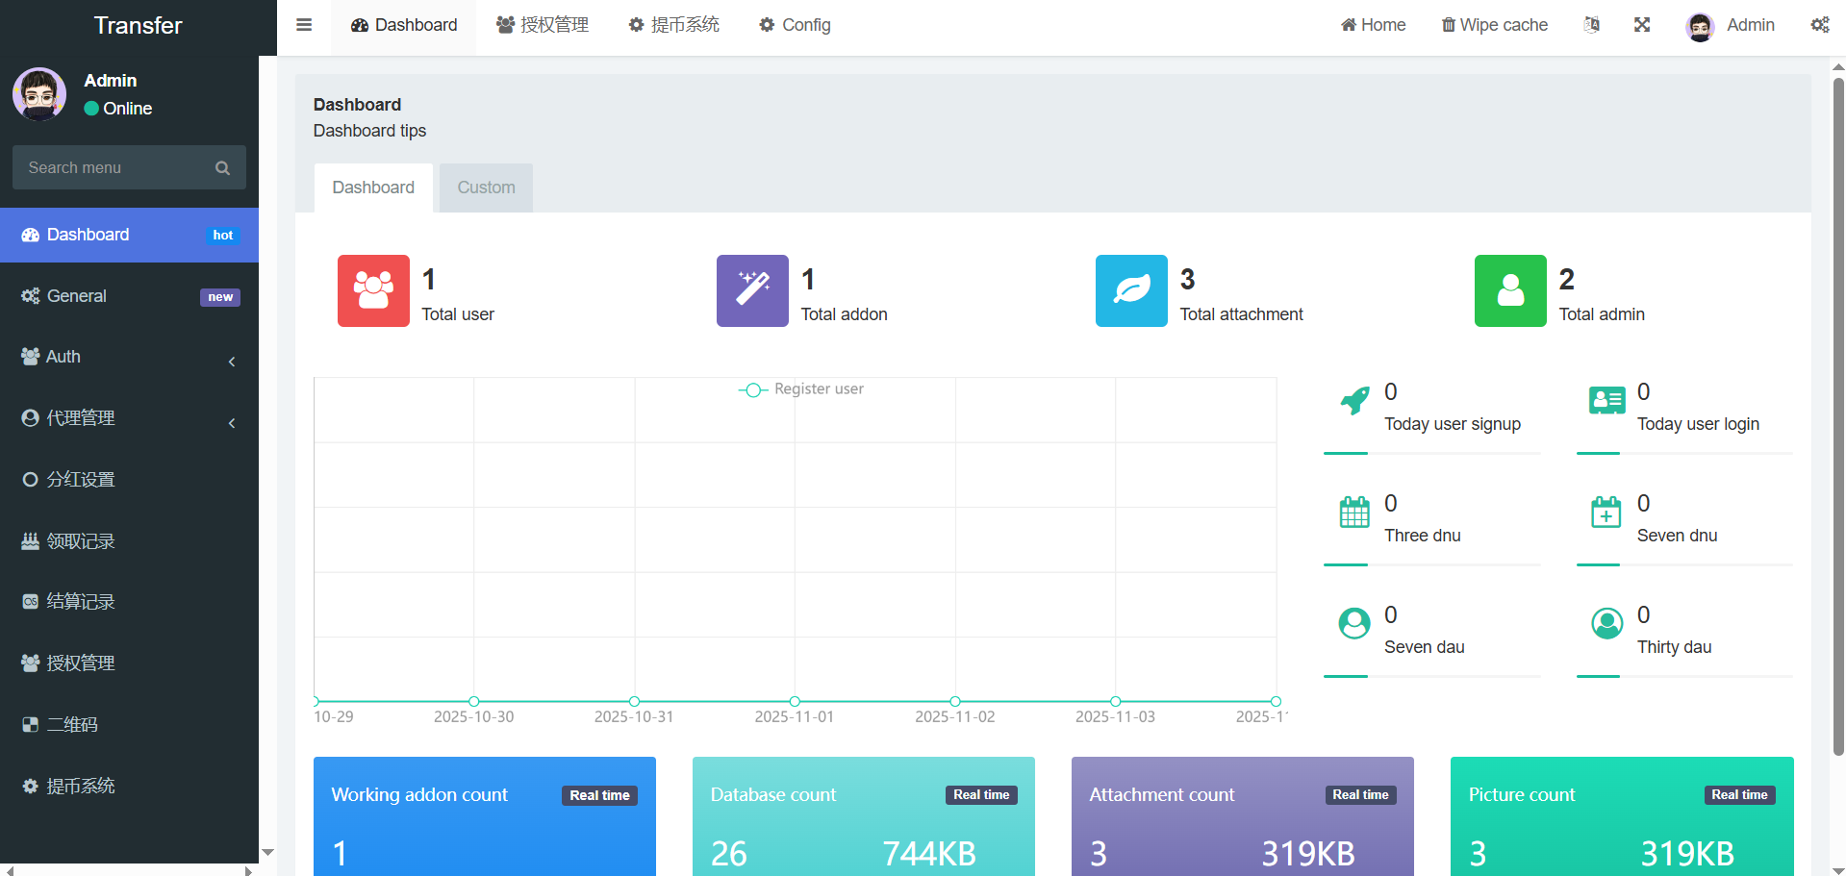
Task: Click the page vertical scrollbar
Action: [1838, 413]
